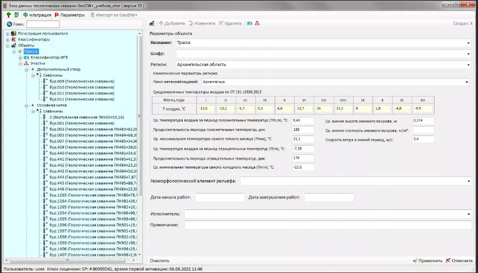Click the Поиск search input field
Viewport: 478px width, 273px height.
(x=43, y=24)
